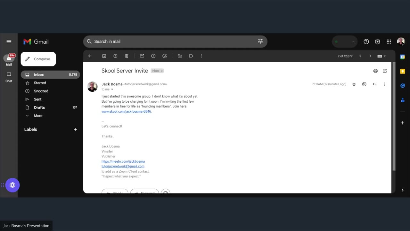Star the Skool Server Invite email
This screenshot has height=231, width=410.
tap(354, 84)
